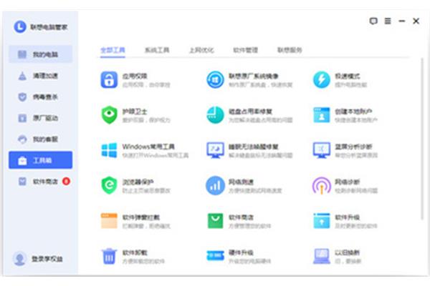Open the 软件升级 upload-arrow window icon
Viewport: 430px width, 286px height.
click(322, 221)
